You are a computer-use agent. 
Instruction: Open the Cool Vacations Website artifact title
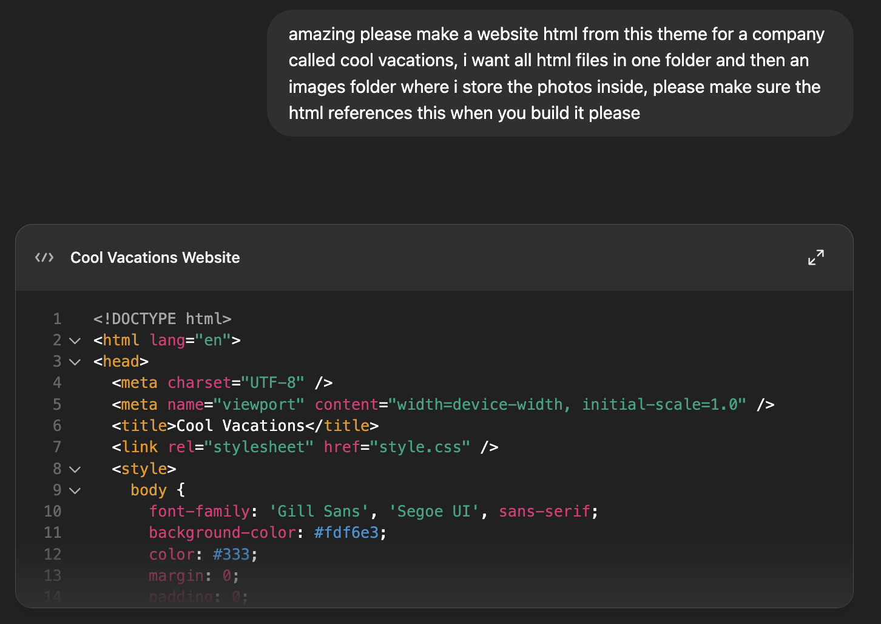coord(155,257)
